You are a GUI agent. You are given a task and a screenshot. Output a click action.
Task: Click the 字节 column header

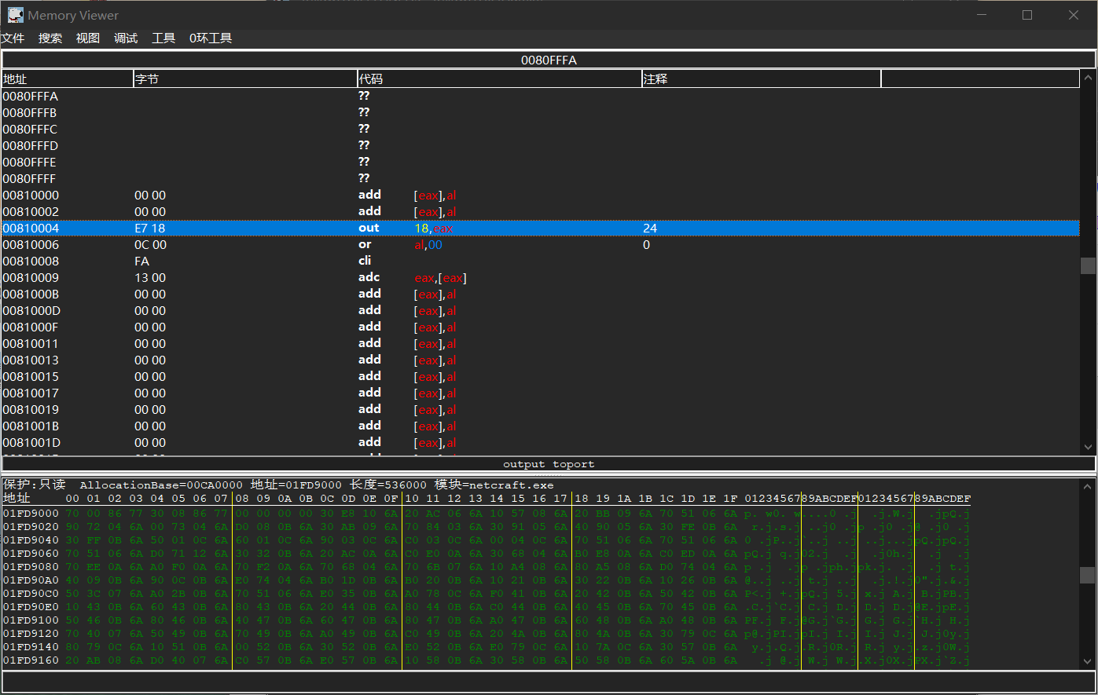point(245,79)
